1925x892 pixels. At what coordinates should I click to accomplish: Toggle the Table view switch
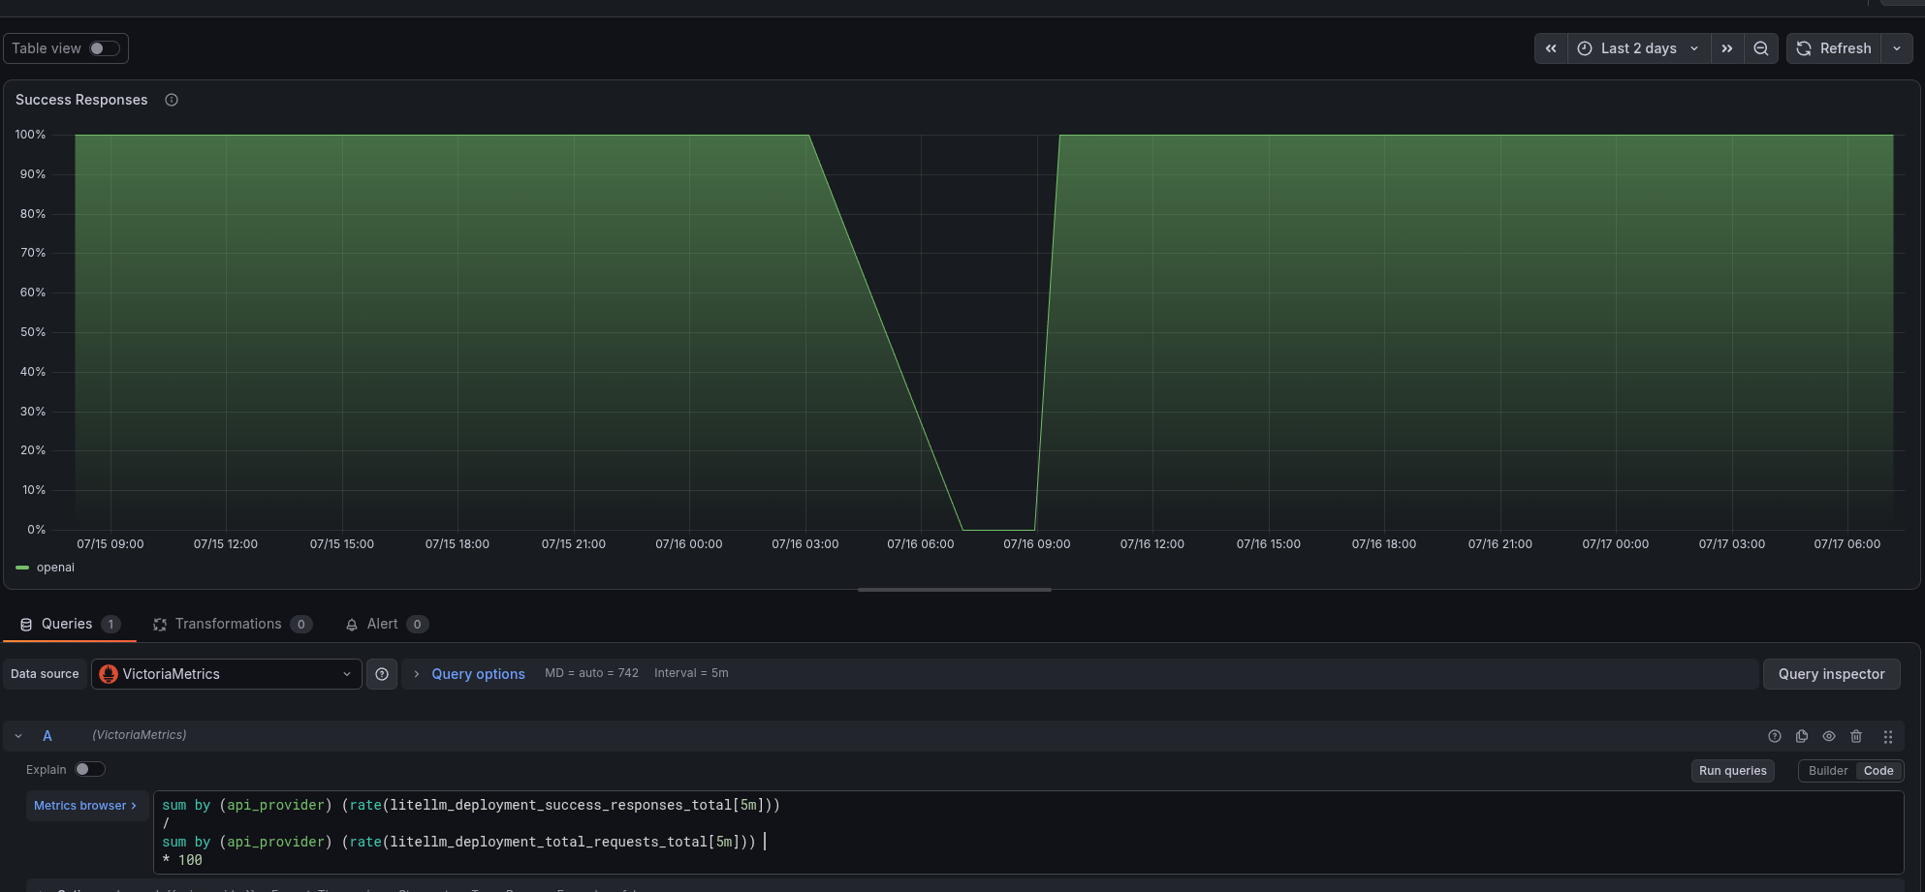point(105,48)
